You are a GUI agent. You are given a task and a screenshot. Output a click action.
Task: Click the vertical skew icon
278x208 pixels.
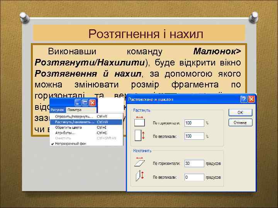click(x=140, y=176)
